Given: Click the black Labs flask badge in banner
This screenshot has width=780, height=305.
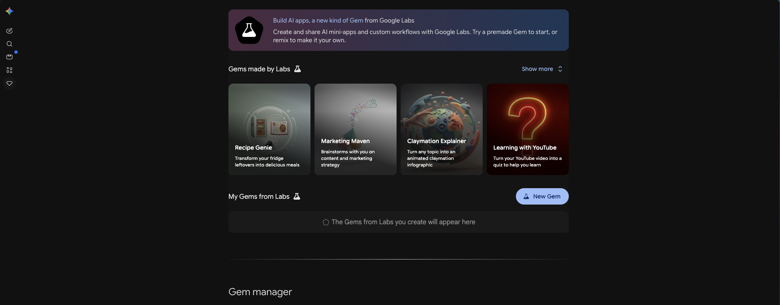Looking at the screenshot, I should [249, 30].
